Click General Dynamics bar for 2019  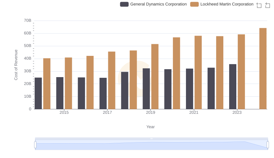(x=146, y=89)
